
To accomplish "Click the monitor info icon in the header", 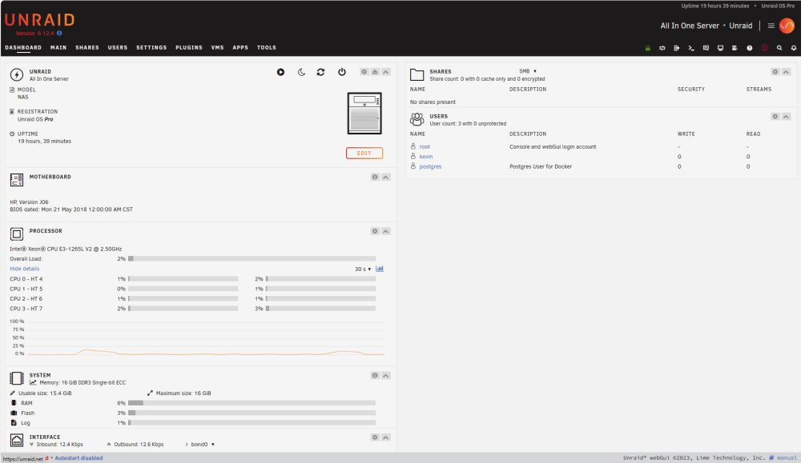I will (x=720, y=48).
